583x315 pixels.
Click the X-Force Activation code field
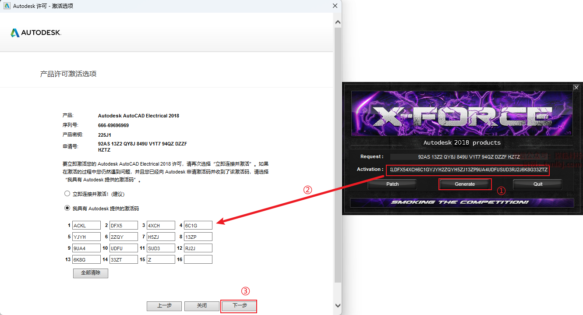pos(468,170)
